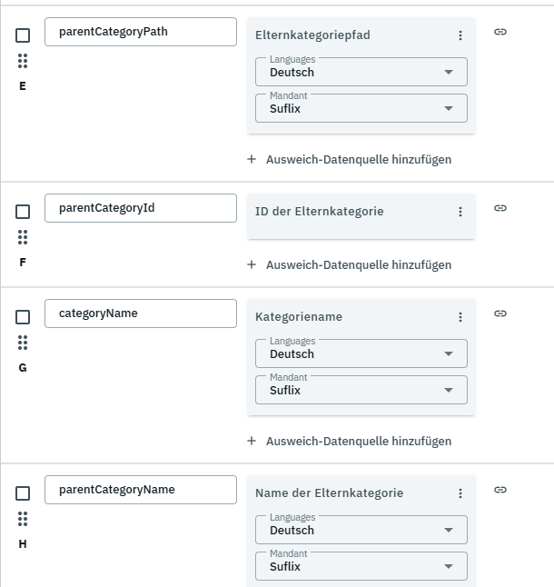Open three-dot menu on Kategoriename card
The height and width of the screenshot is (587, 554).
[x=460, y=317]
